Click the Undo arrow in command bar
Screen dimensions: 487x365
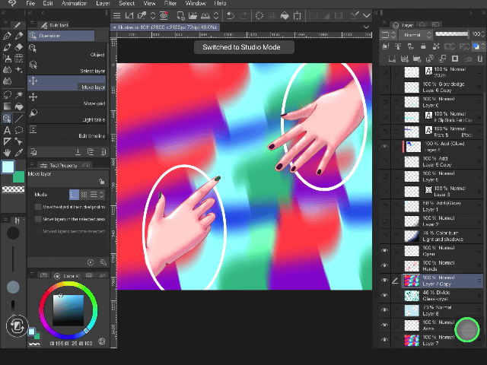230,15
